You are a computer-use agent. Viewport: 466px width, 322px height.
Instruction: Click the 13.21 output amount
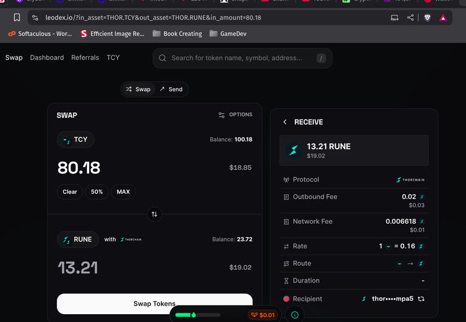[x=78, y=267]
